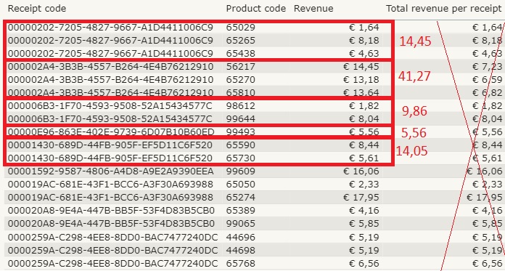Click Revenue column € 6,56 for product 65768
The image size is (505, 271).
[x=364, y=263]
